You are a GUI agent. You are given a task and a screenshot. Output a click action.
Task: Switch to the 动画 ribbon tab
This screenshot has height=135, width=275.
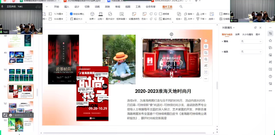point(97,7)
